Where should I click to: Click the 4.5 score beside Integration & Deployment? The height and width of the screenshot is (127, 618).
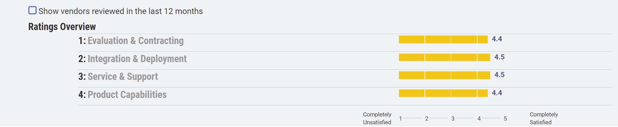point(499,57)
